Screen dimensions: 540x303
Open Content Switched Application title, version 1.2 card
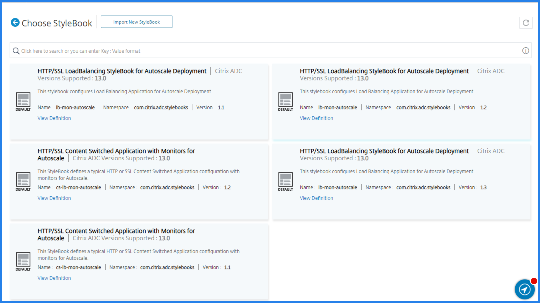(x=116, y=155)
